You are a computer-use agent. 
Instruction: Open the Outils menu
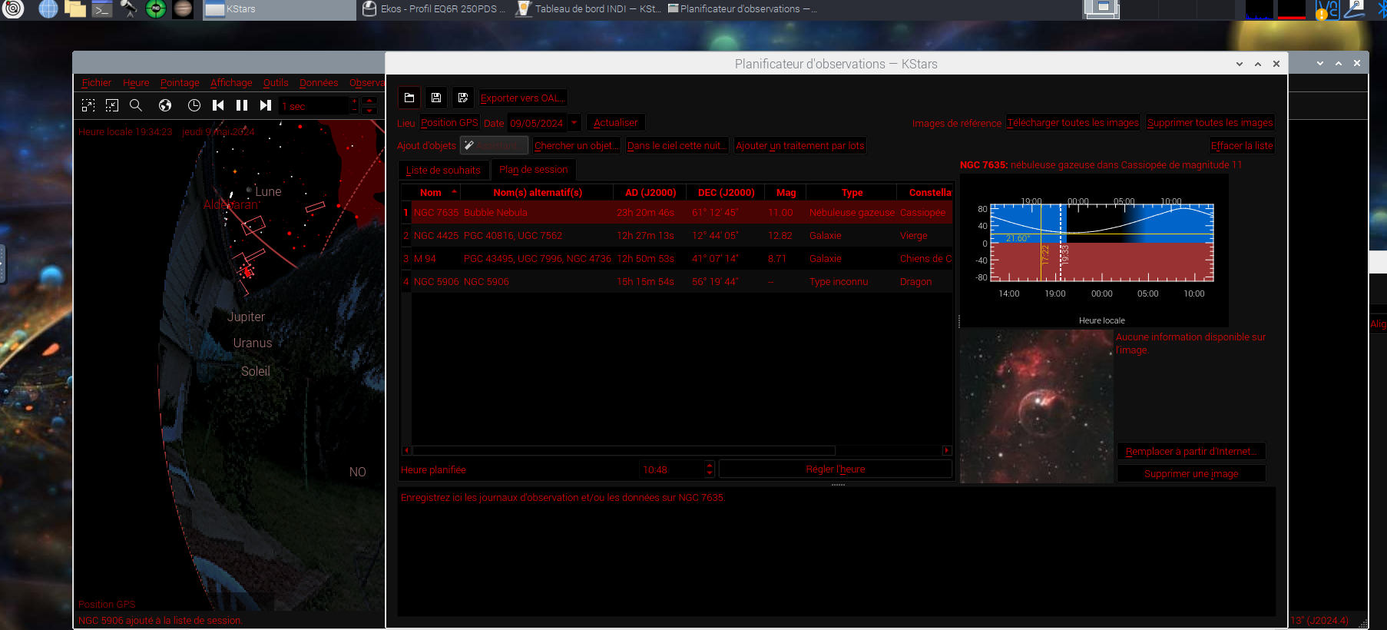click(x=276, y=82)
